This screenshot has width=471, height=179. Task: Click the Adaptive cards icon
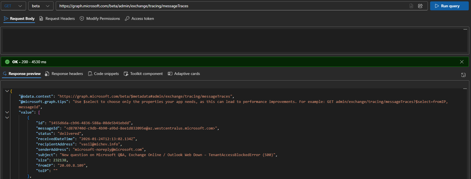pos(170,74)
